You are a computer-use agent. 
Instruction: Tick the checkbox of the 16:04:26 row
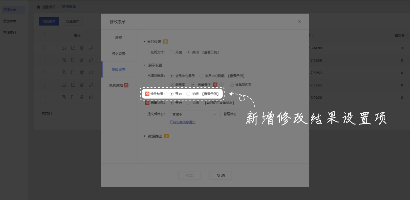tap(44, 97)
